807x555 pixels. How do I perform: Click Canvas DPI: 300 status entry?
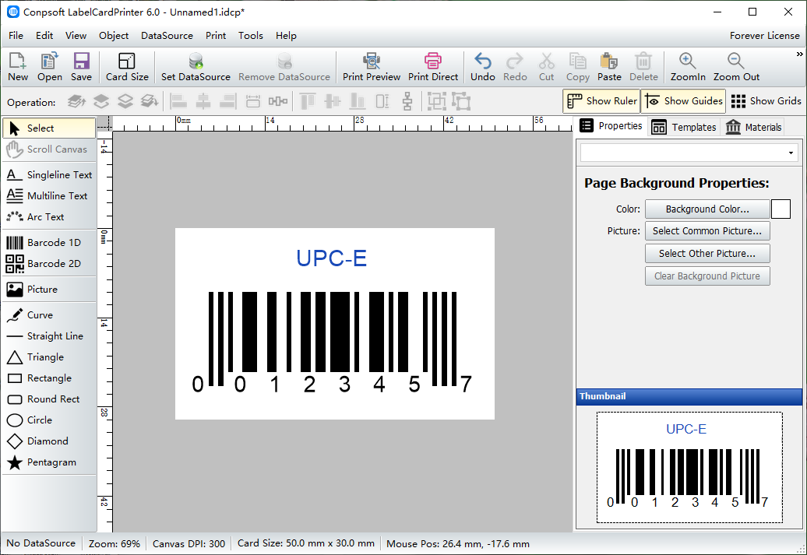coord(189,543)
